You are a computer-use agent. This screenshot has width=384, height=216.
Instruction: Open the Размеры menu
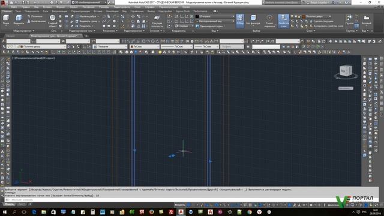[104, 7]
